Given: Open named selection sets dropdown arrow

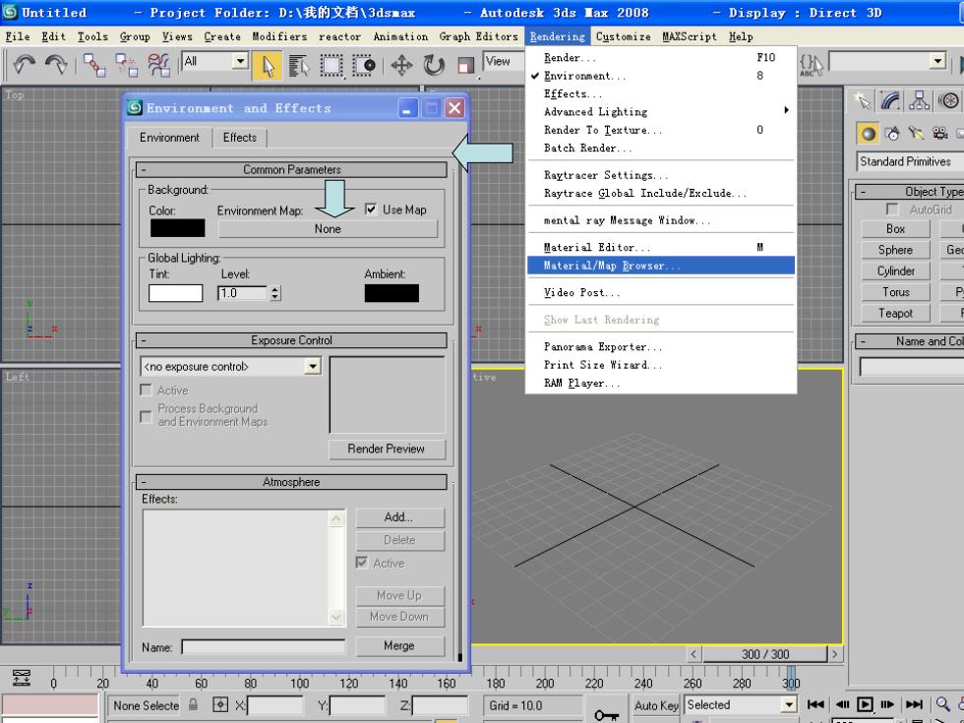Looking at the screenshot, I should tap(937, 61).
